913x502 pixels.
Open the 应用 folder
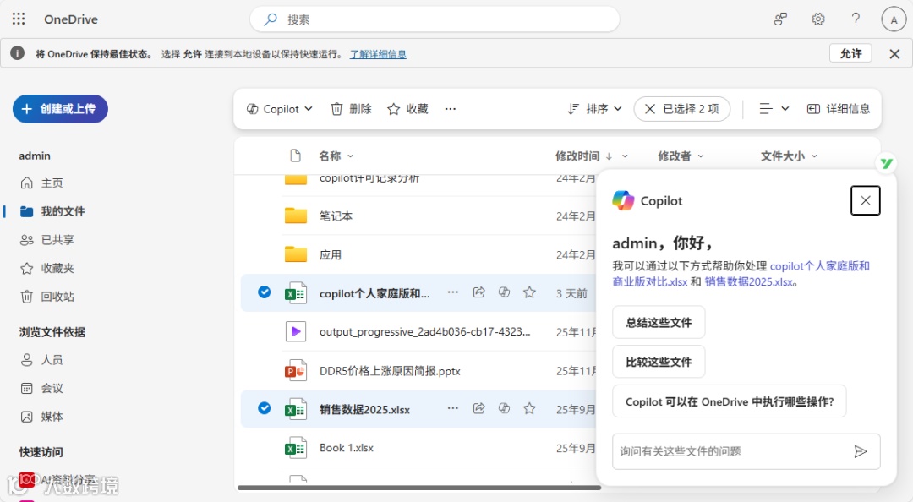(x=331, y=255)
